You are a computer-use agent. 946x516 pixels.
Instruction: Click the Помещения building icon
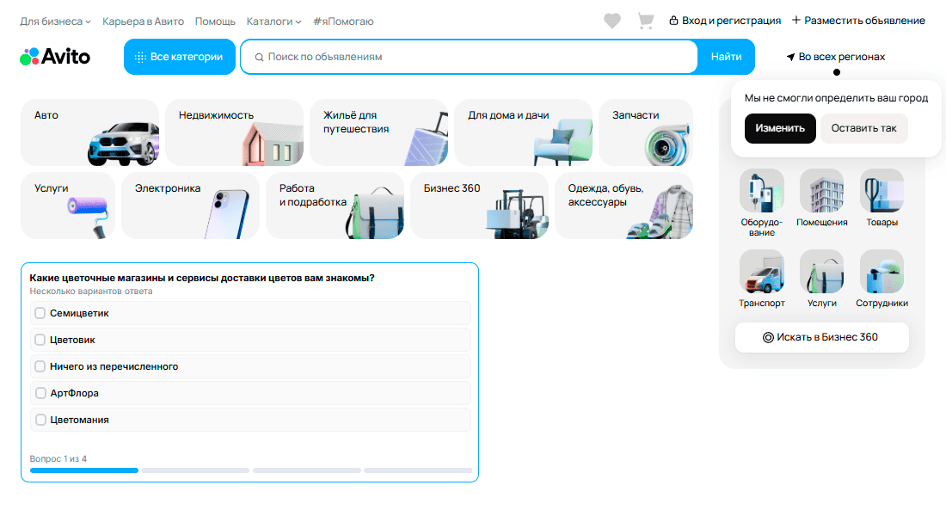[821, 191]
